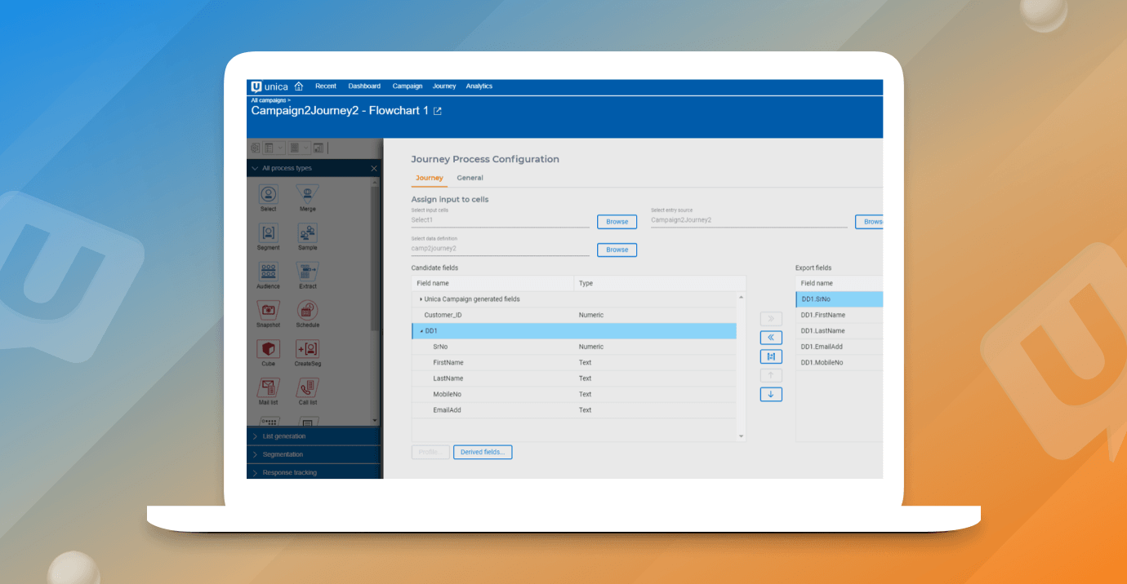
Task: Select DD1.SrNo in export fields
Action: [840, 299]
